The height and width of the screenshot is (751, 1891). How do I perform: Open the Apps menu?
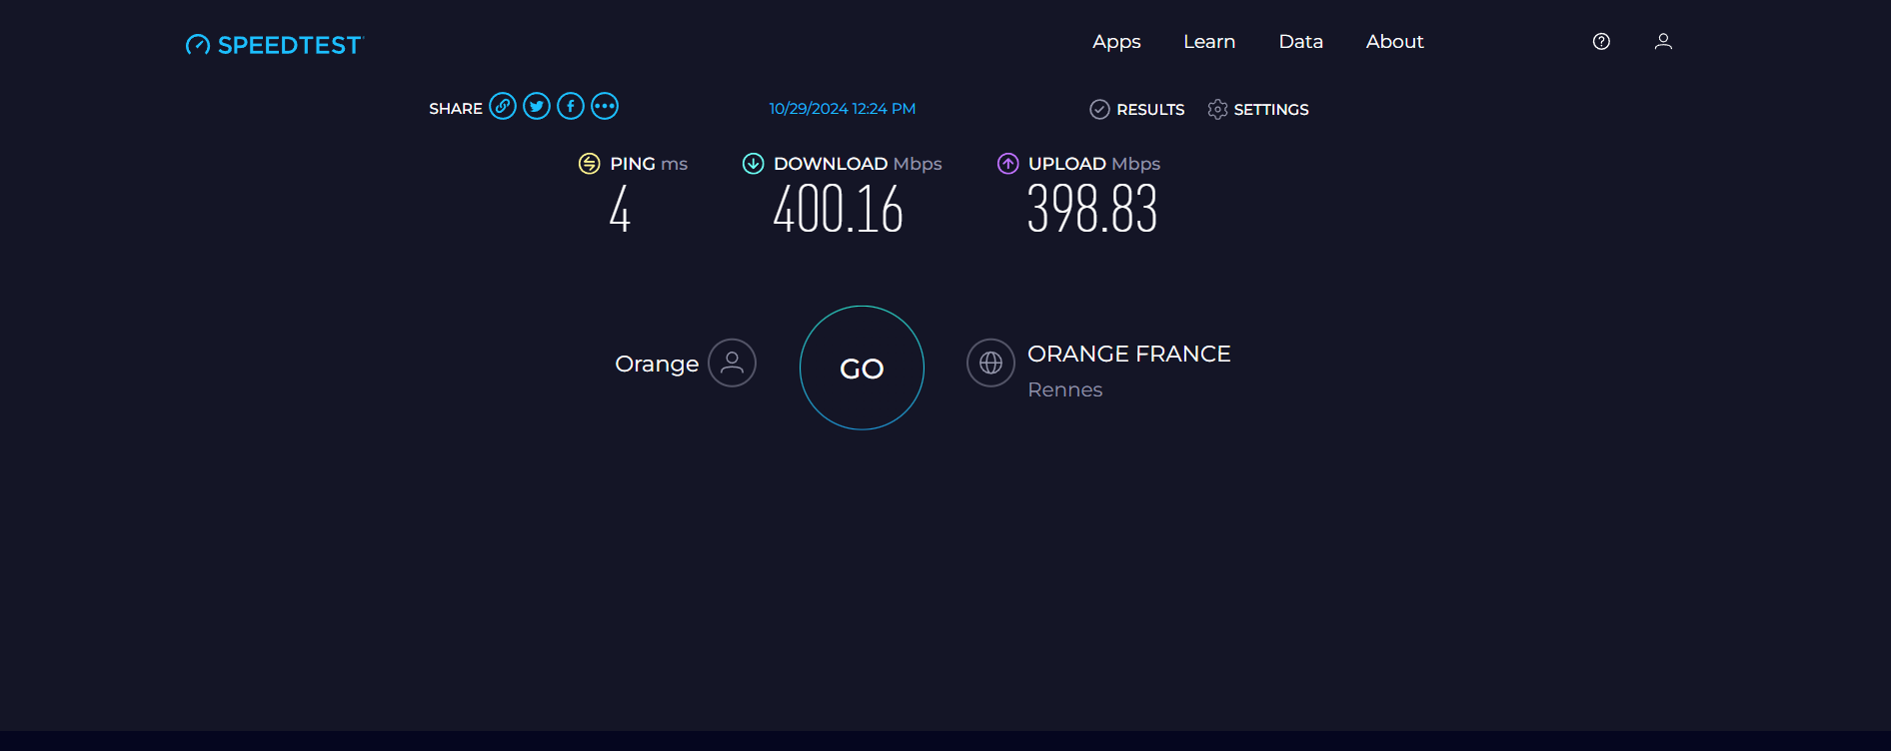coord(1116,42)
